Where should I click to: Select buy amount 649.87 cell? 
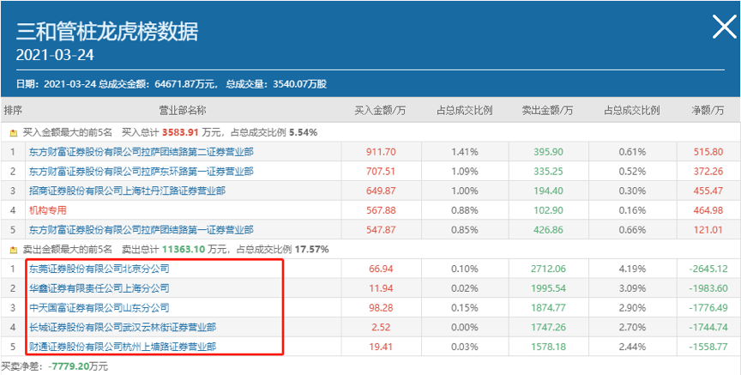click(381, 191)
